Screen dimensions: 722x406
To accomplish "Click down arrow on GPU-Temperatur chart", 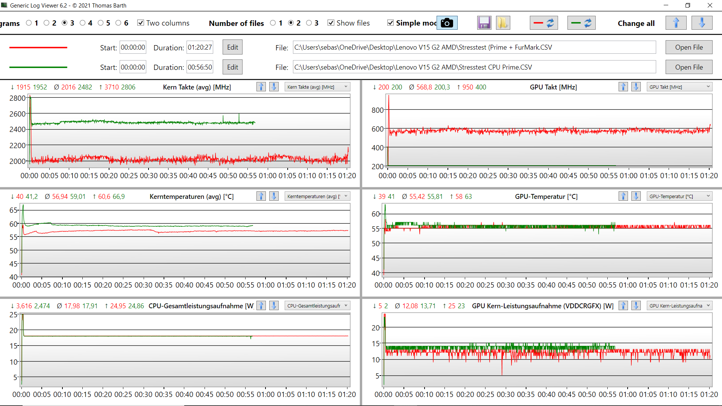I will click(x=636, y=196).
